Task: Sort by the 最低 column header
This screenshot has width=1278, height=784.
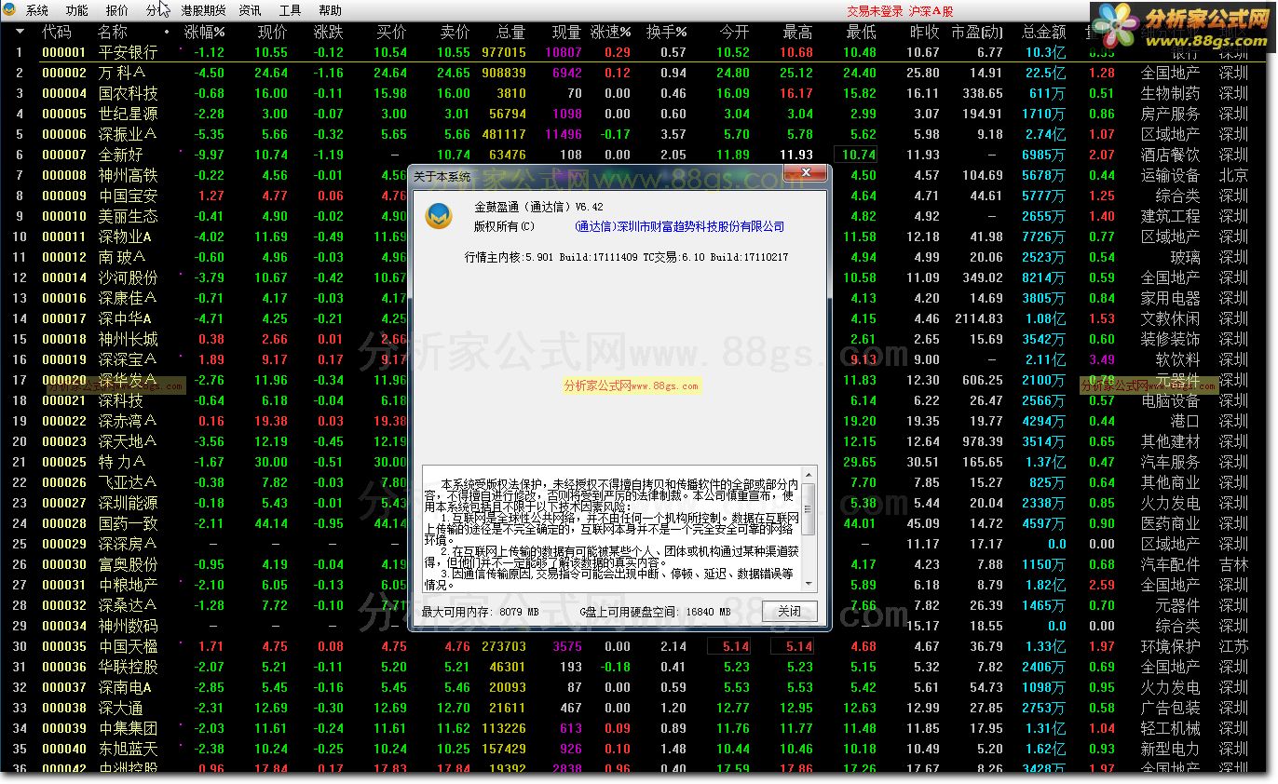Action: point(861,32)
